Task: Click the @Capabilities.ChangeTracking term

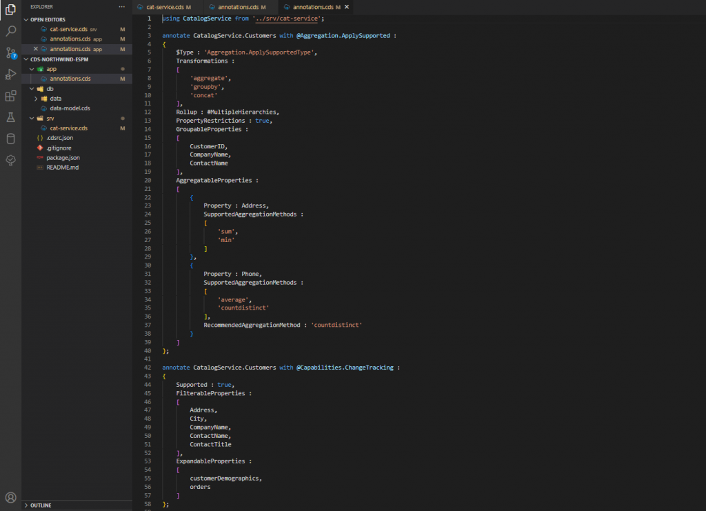Action: pos(345,368)
